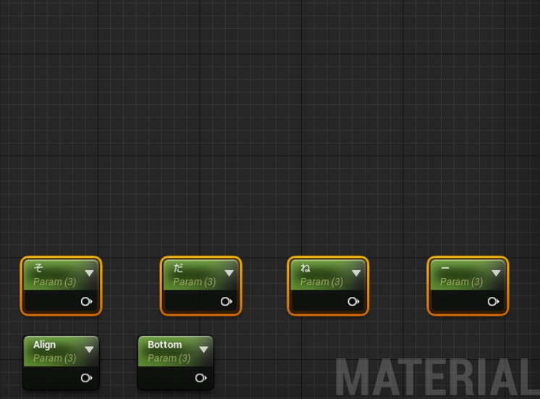
Task: Select the ー node title
Action: tap(445, 268)
